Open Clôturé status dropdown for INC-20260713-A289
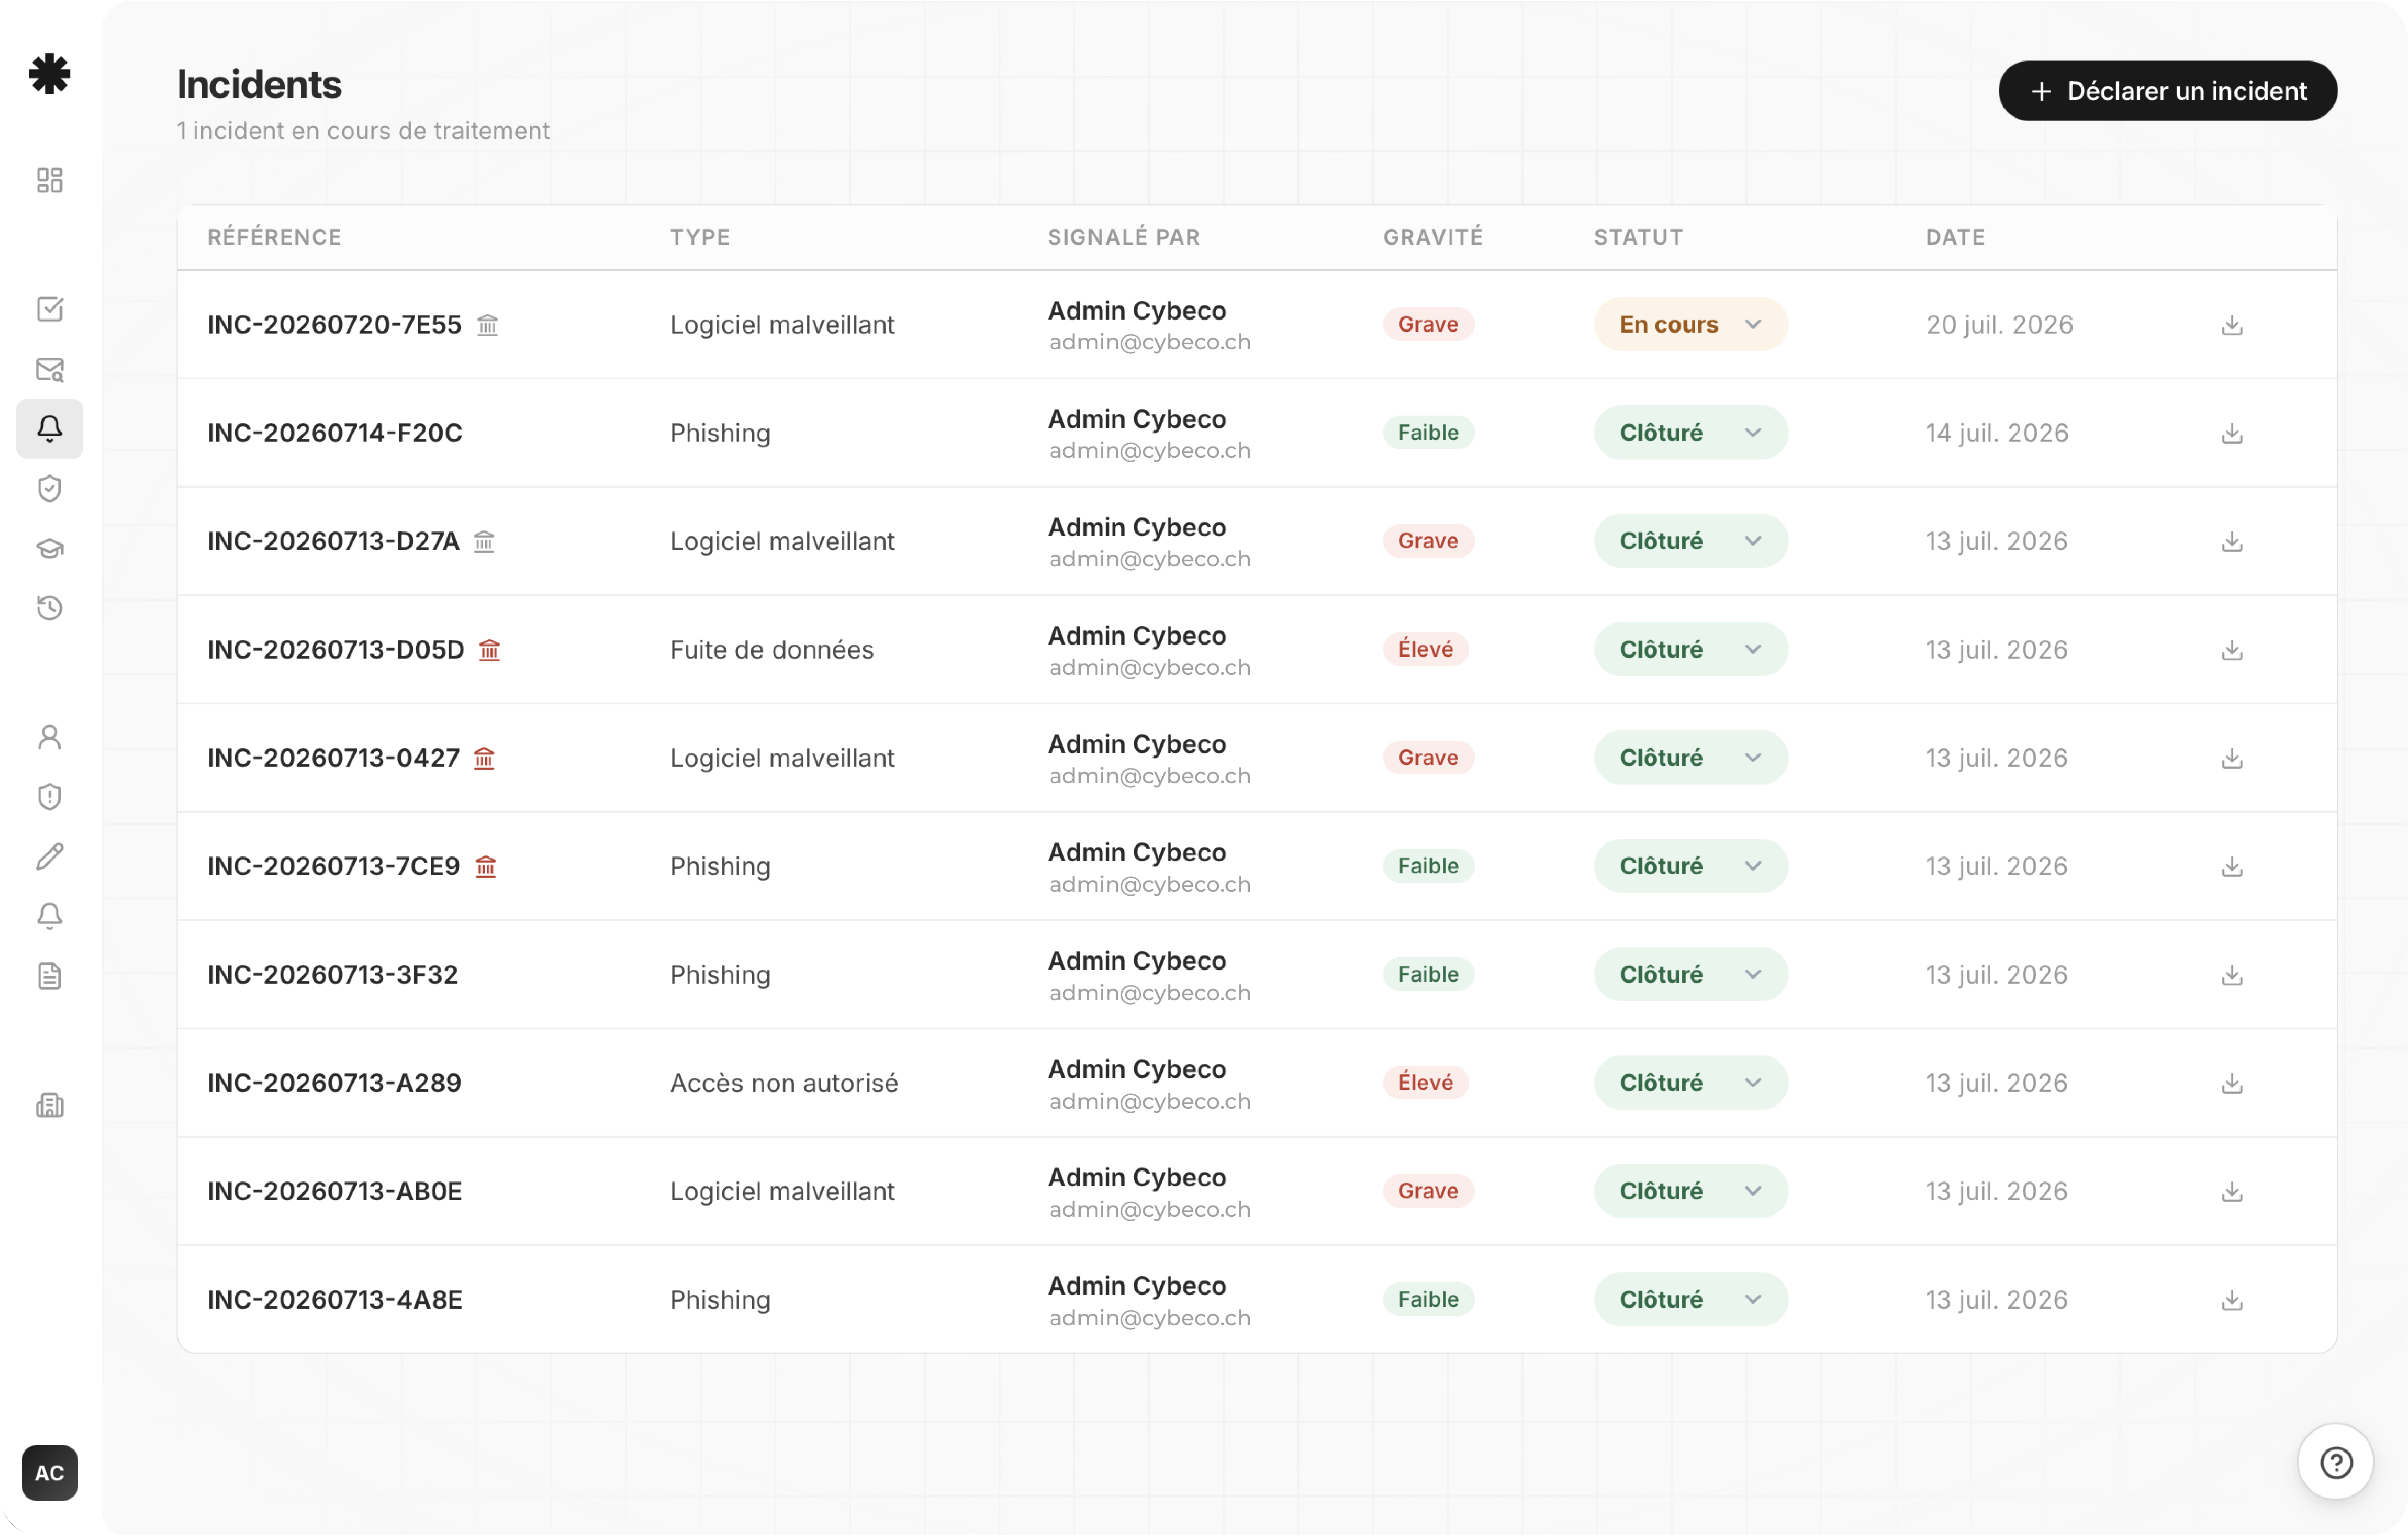This screenshot has width=2408, height=1536. click(1690, 1082)
